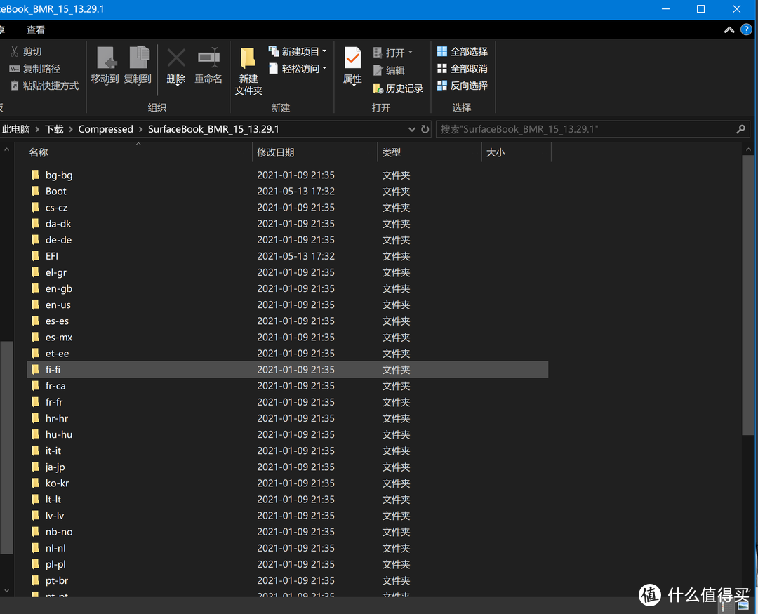Open the help question-mark icon
This screenshot has width=758, height=614.
pos(746,29)
